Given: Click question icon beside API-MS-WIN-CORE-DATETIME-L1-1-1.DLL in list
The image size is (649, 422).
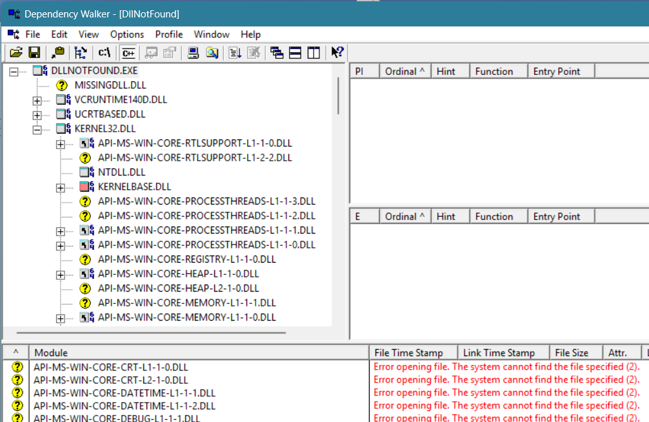Looking at the screenshot, I should click(17, 392).
